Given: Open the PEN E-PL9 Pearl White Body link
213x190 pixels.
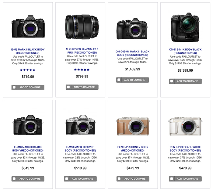Looking at the screenshot, I should pos(185,149).
